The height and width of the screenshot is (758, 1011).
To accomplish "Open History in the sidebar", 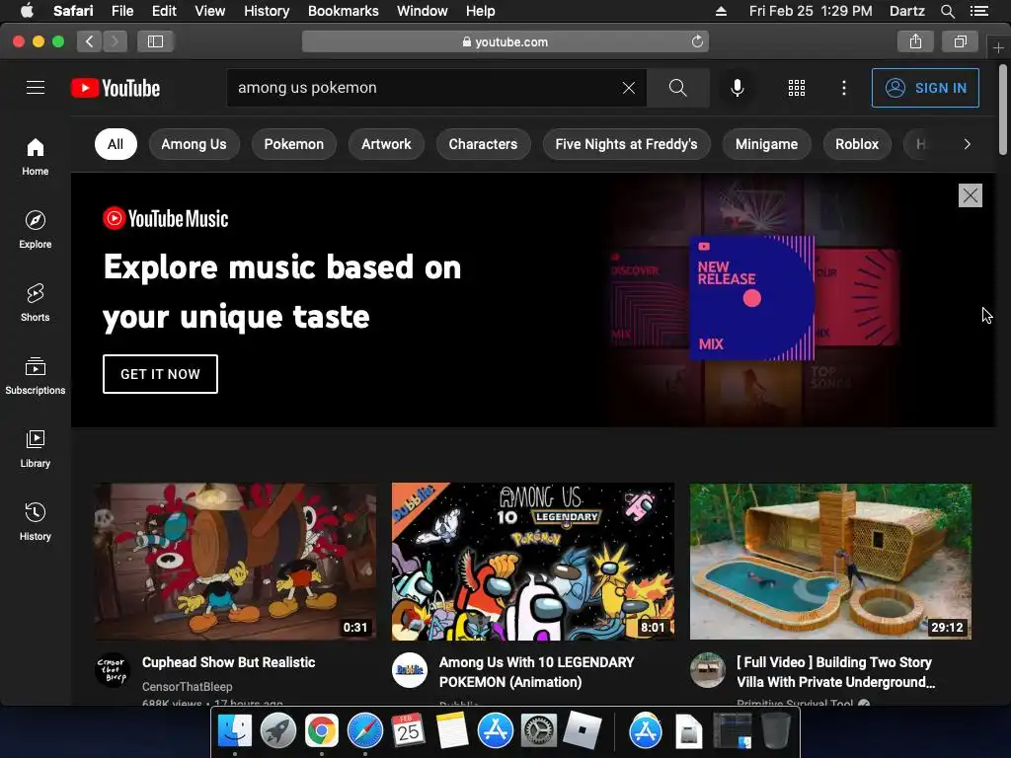I will point(36,521).
